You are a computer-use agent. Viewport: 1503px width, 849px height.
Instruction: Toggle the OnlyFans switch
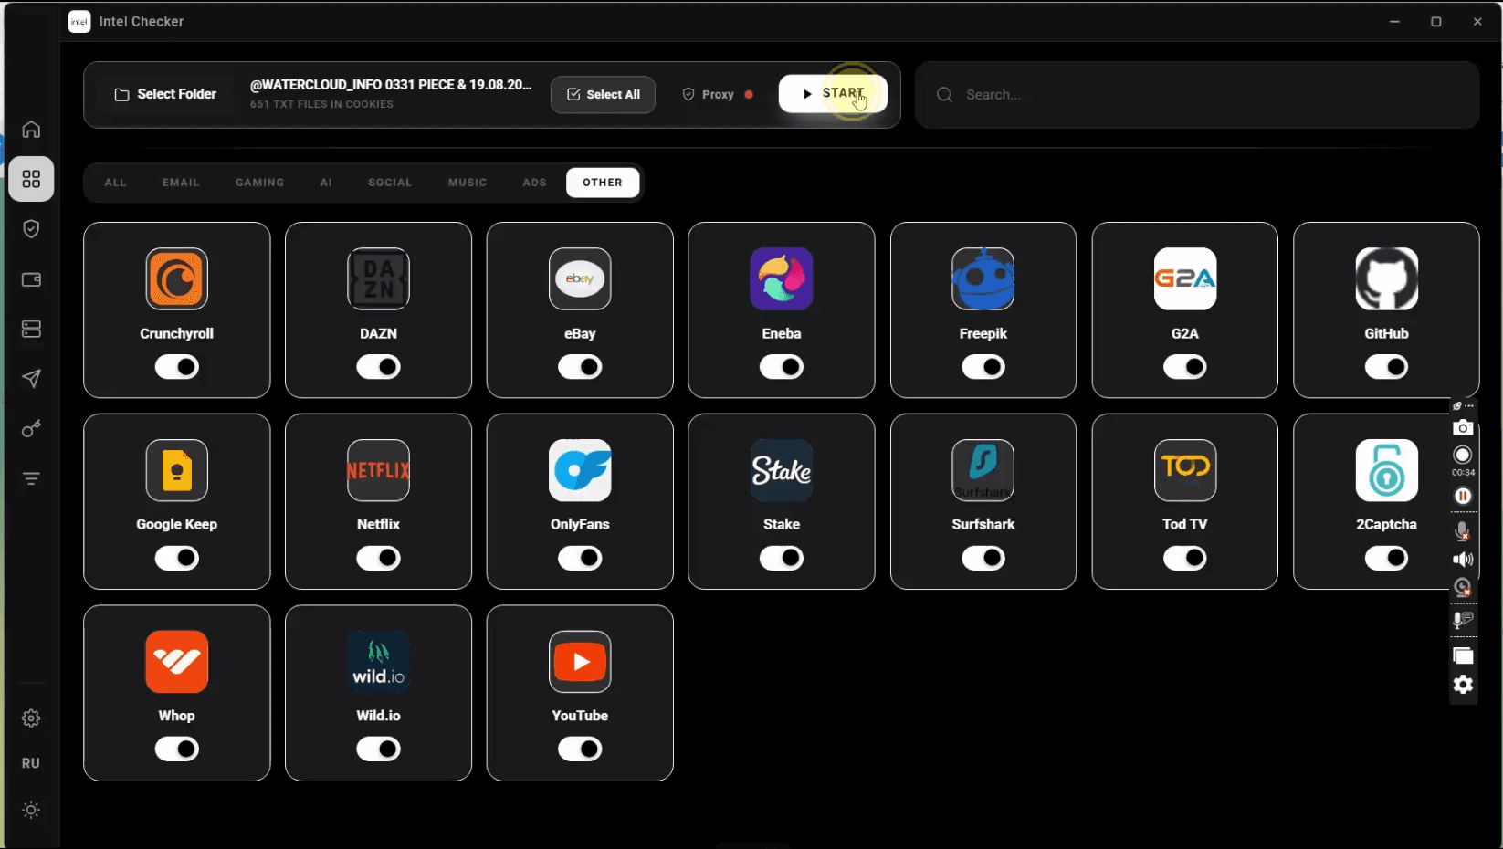(x=580, y=558)
